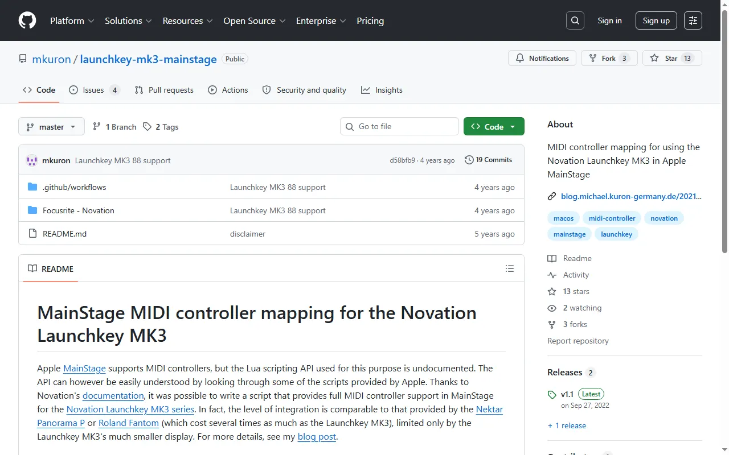Click the search magnifier icon

coord(575,20)
